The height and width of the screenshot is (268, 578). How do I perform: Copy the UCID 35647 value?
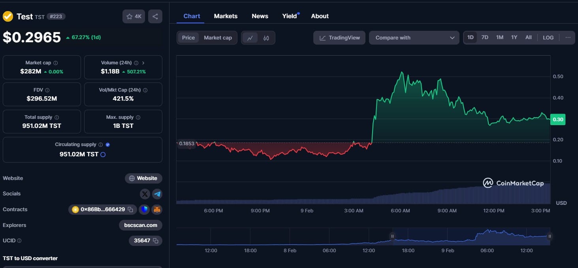click(x=156, y=240)
